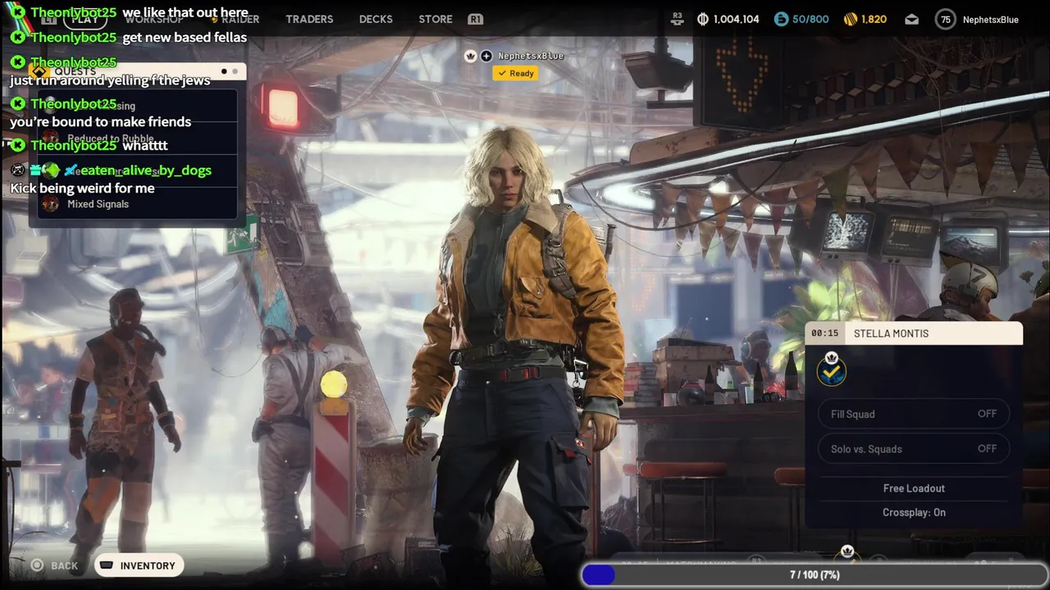Open the INVENTORY button
The image size is (1050, 590).
tap(139, 565)
